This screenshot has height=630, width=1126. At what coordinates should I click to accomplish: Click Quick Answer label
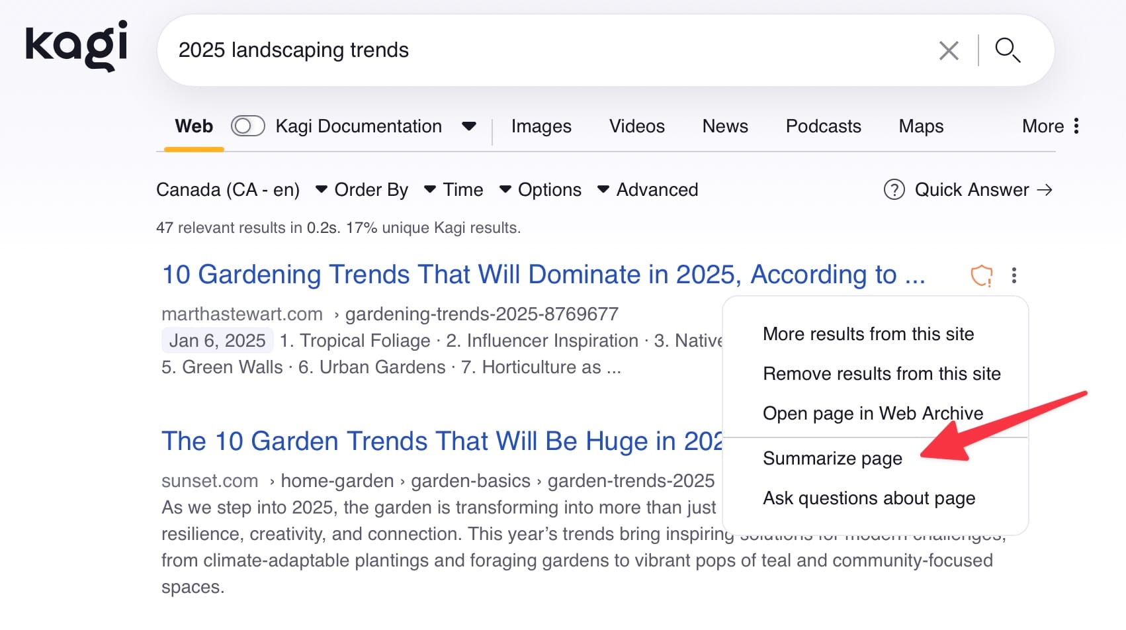coord(971,190)
